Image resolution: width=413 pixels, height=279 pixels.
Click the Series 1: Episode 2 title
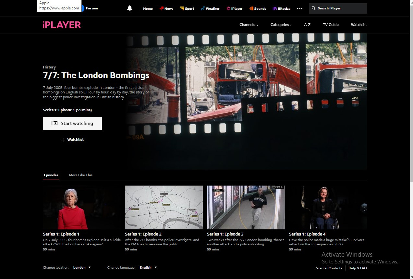[143, 234]
